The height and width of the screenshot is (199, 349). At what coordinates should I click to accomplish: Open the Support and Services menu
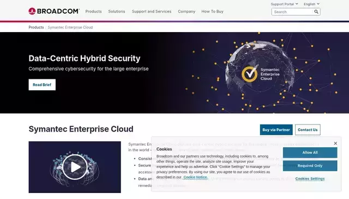tap(152, 11)
